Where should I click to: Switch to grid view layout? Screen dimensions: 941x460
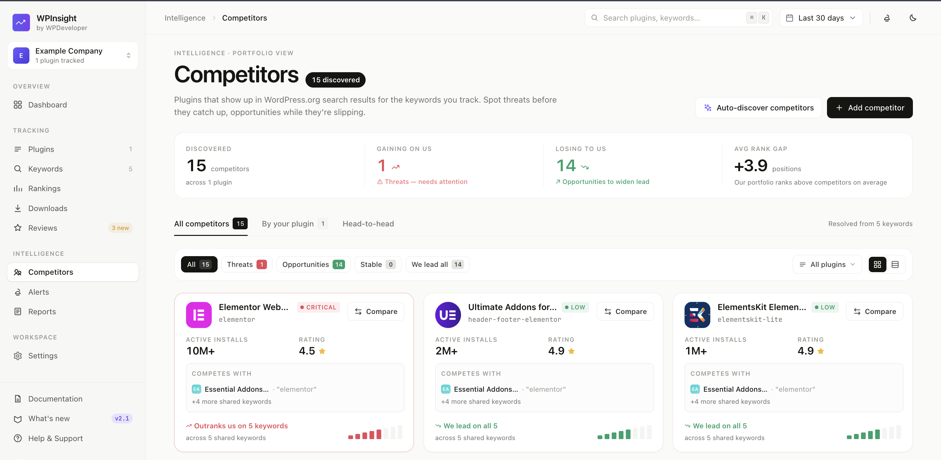click(877, 265)
